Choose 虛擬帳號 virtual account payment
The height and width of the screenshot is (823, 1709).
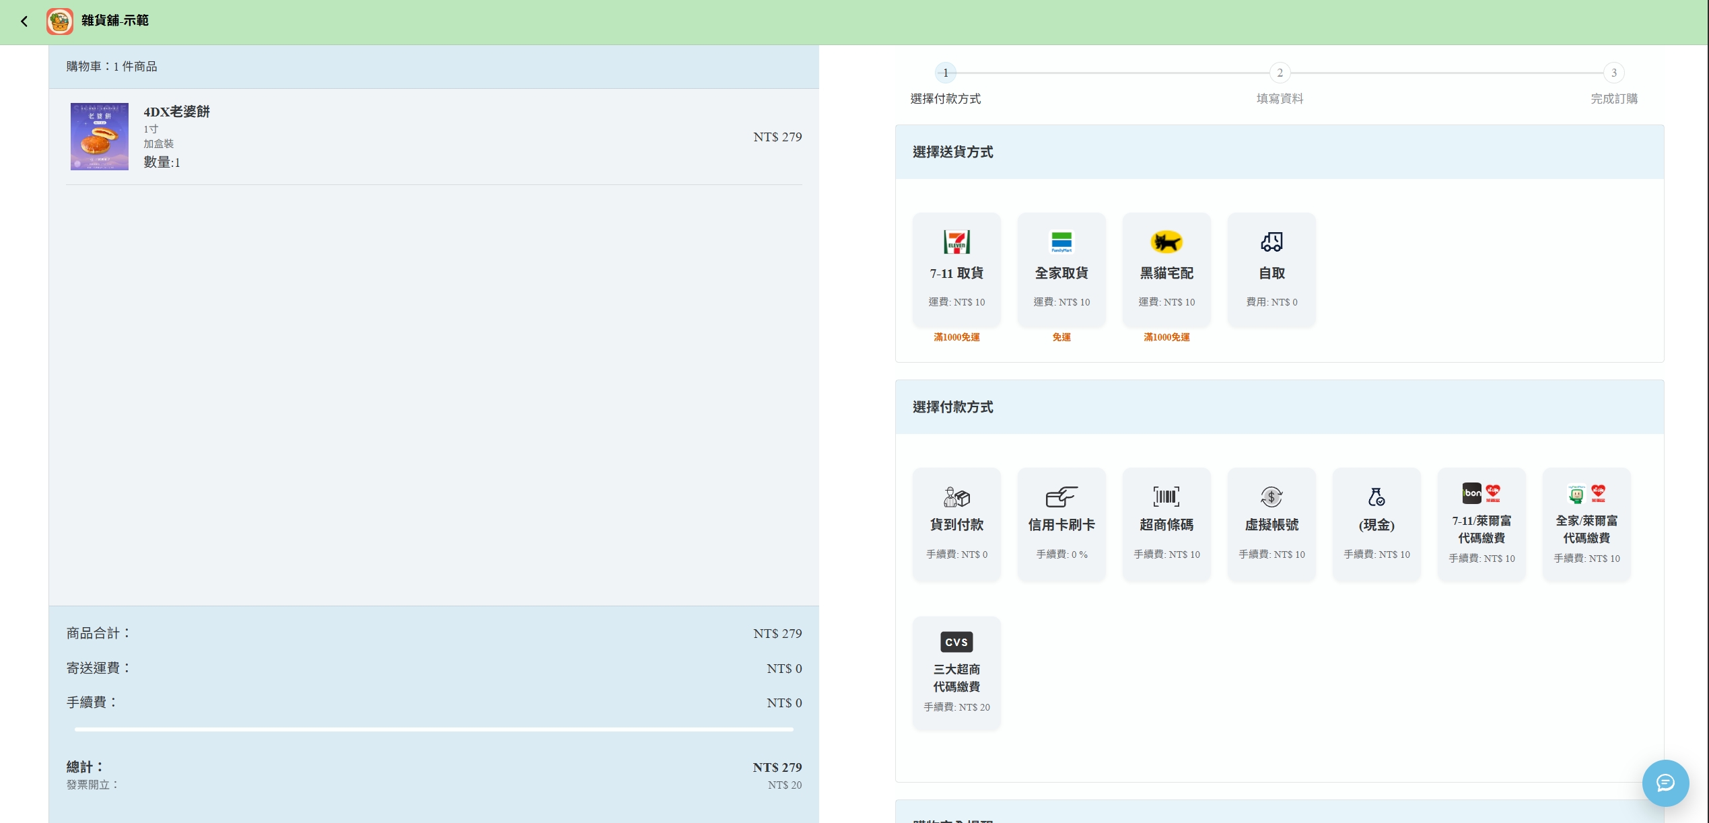1271,524
